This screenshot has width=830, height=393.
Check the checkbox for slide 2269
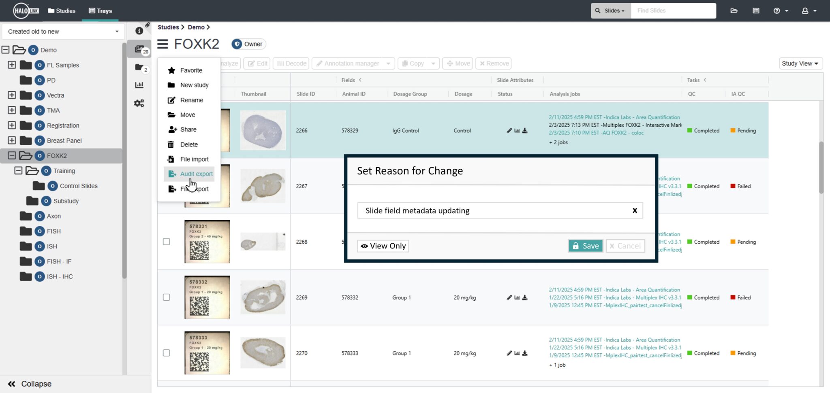[167, 297]
